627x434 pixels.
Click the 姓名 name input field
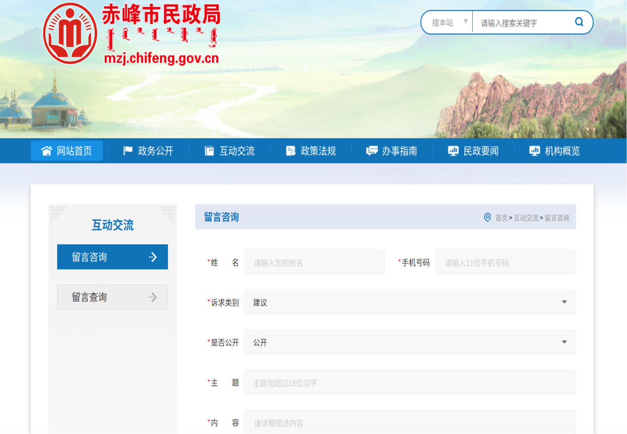click(315, 262)
